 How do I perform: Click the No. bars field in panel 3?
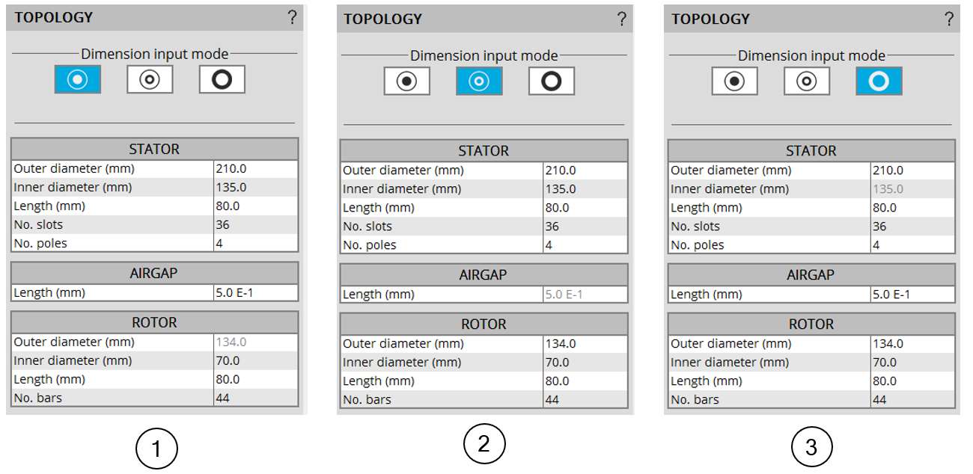pyautogui.click(x=912, y=400)
